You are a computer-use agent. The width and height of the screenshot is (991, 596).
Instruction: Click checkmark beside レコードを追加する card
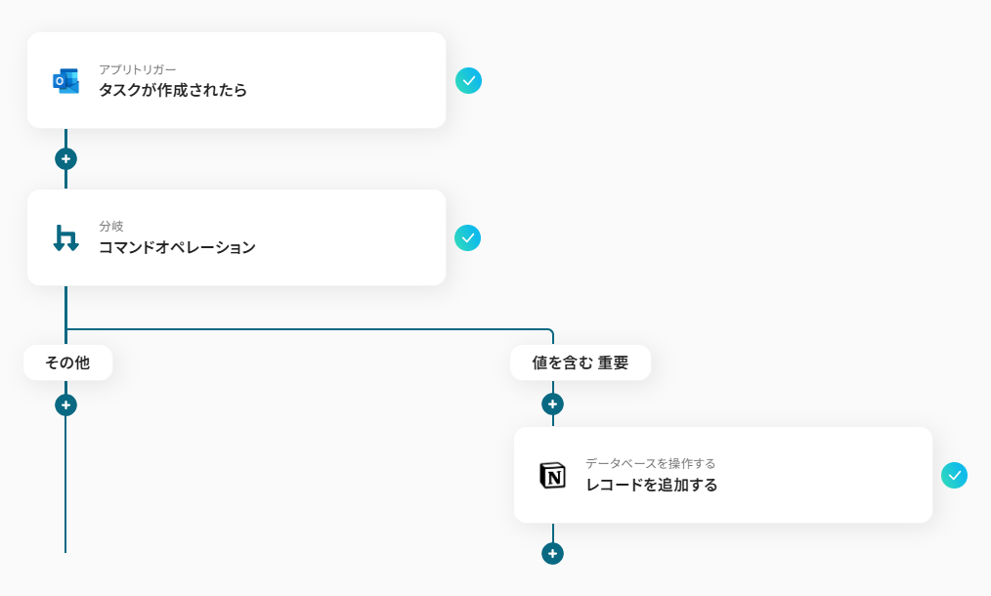pos(954,475)
